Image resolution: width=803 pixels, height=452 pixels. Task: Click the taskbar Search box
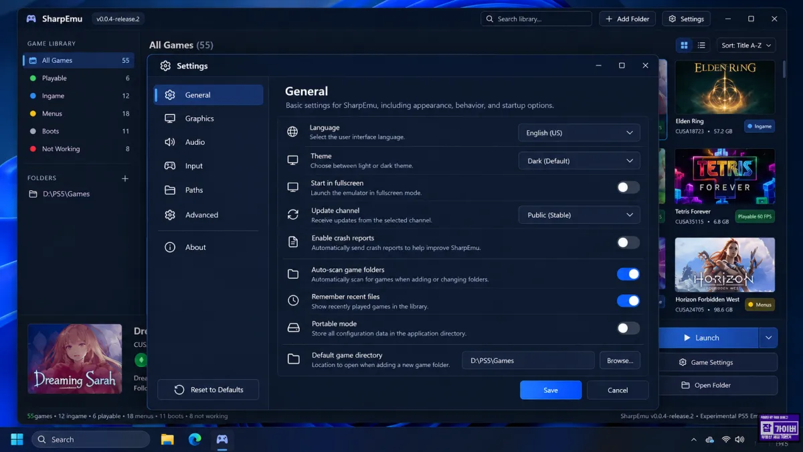click(90, 439)
